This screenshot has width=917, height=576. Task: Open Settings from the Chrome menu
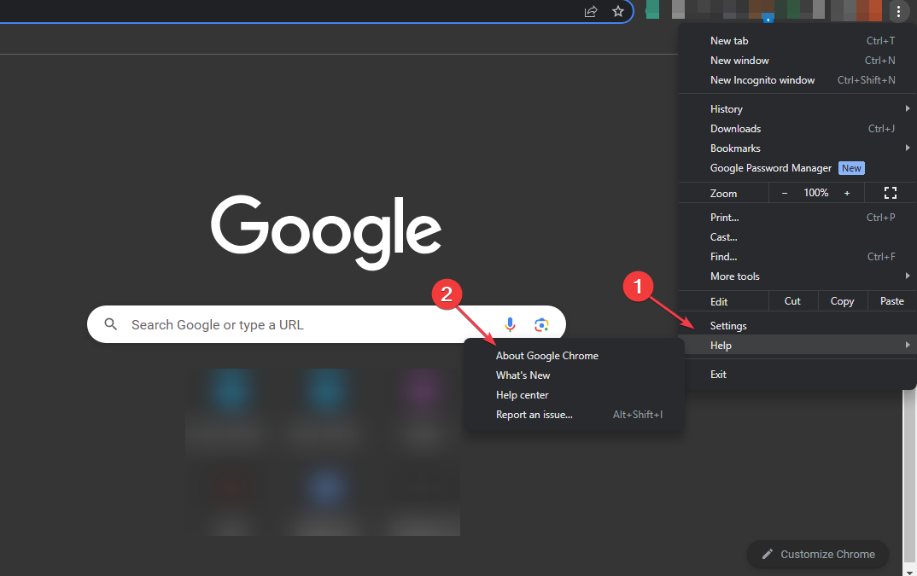point(797,326)
